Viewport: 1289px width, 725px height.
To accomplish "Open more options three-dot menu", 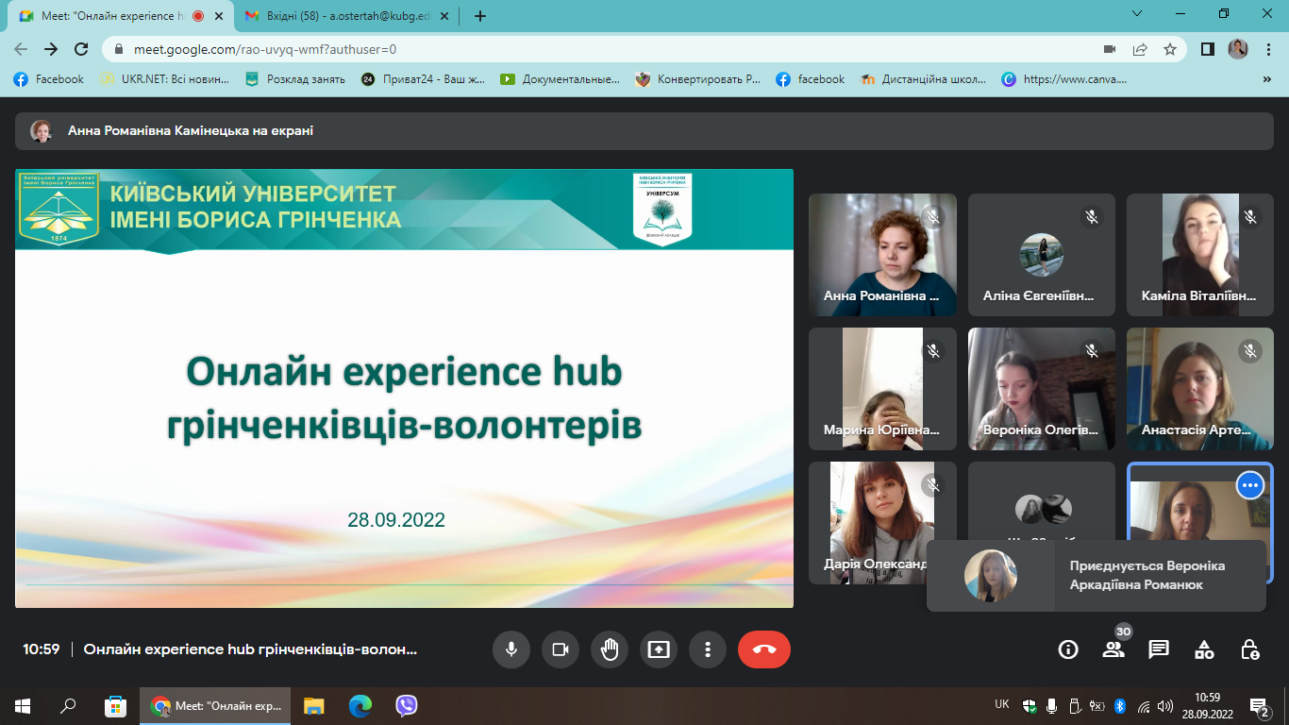I will (707, 649).
